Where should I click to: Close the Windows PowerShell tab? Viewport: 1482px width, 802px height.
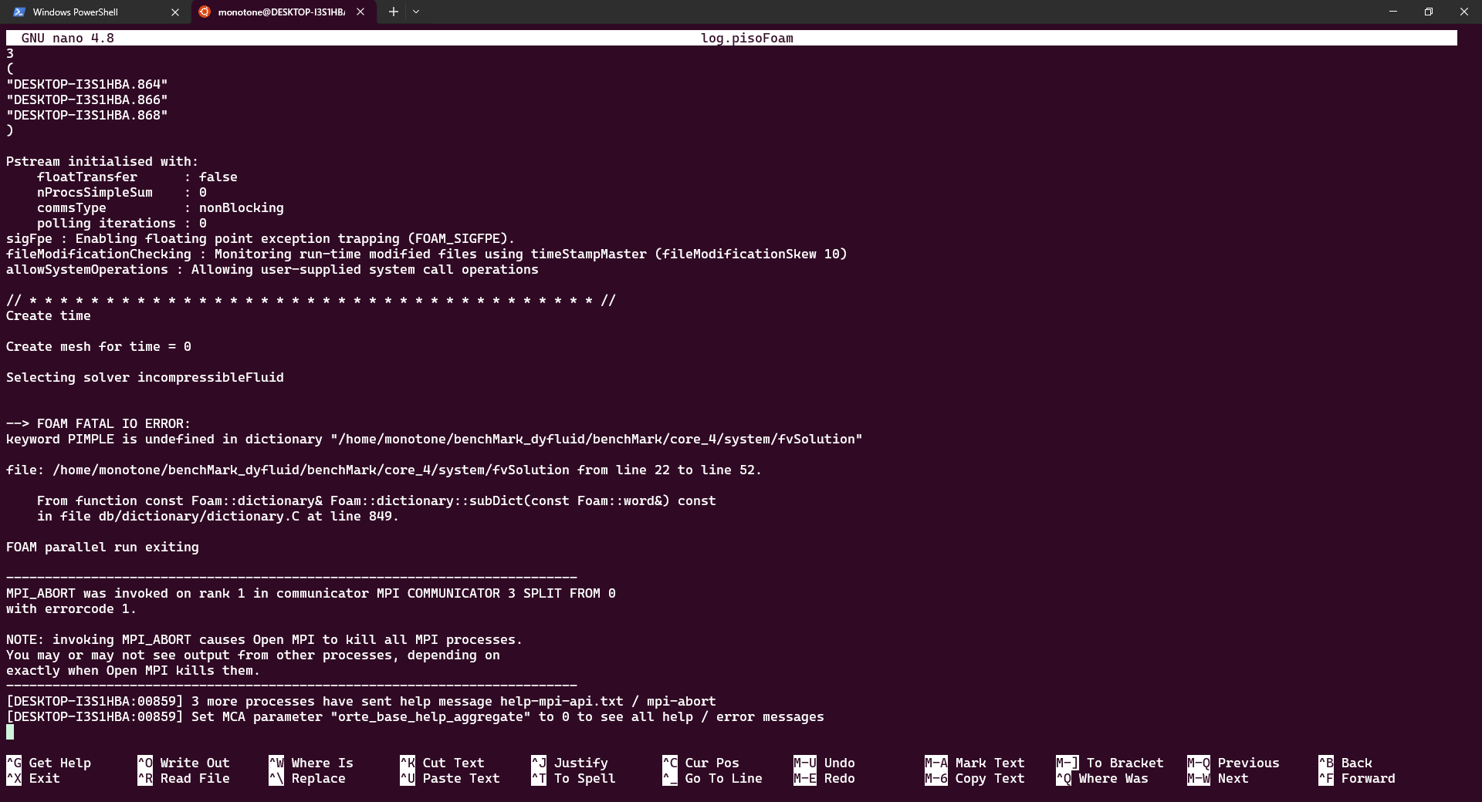point(175,12)
